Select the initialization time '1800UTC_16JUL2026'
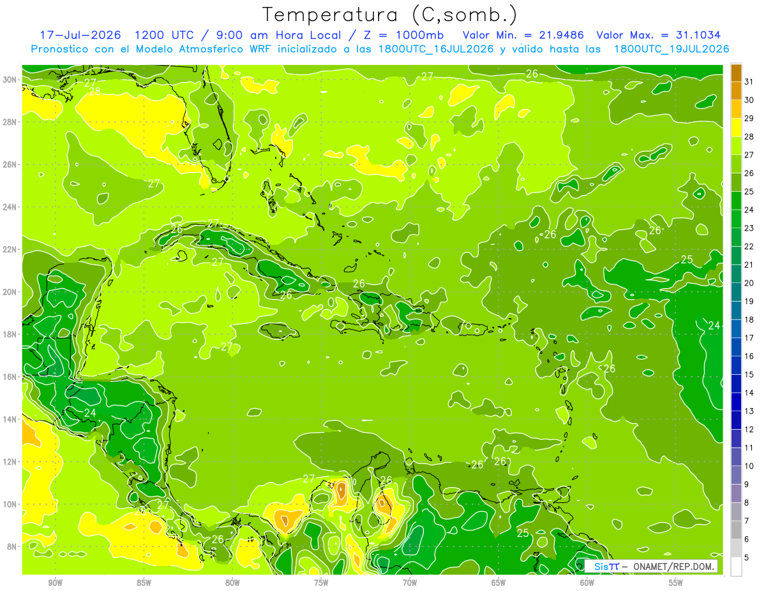Image resolution: width=766 pixels, height=591 pixels. coord(435,49)
